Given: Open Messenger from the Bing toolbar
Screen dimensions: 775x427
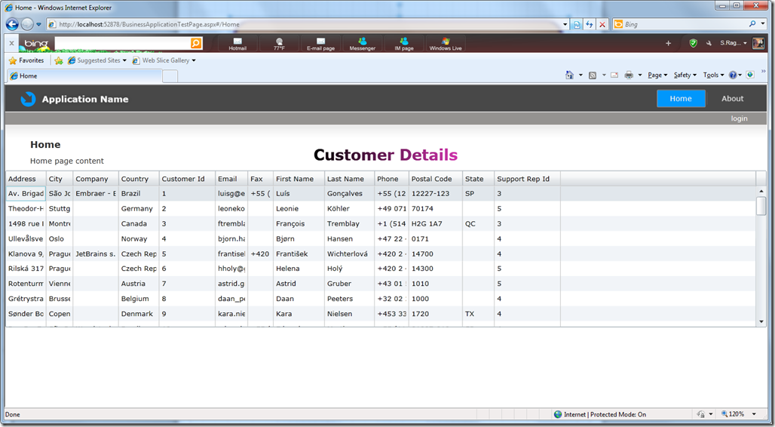Looking at the screenshot, I should [363, 44].
